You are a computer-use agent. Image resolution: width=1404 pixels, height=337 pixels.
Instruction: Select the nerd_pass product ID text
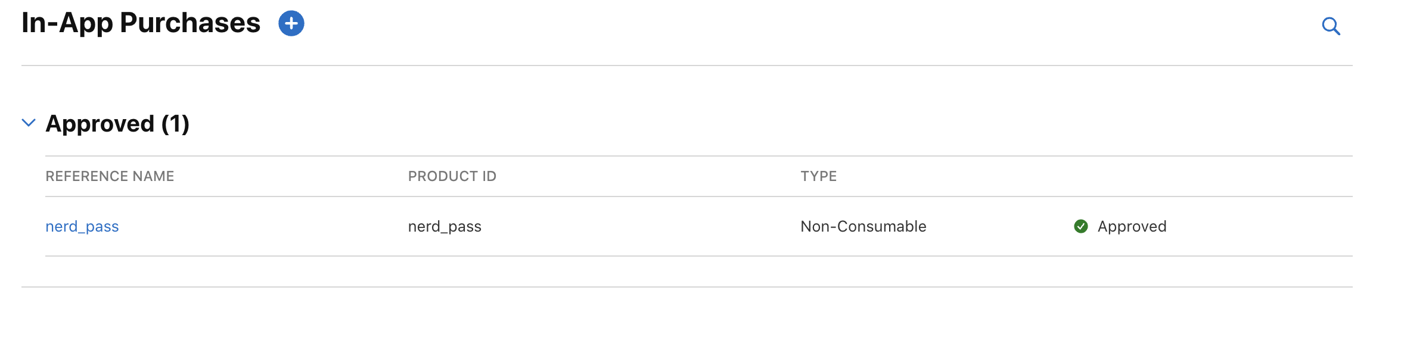point(445,227)
